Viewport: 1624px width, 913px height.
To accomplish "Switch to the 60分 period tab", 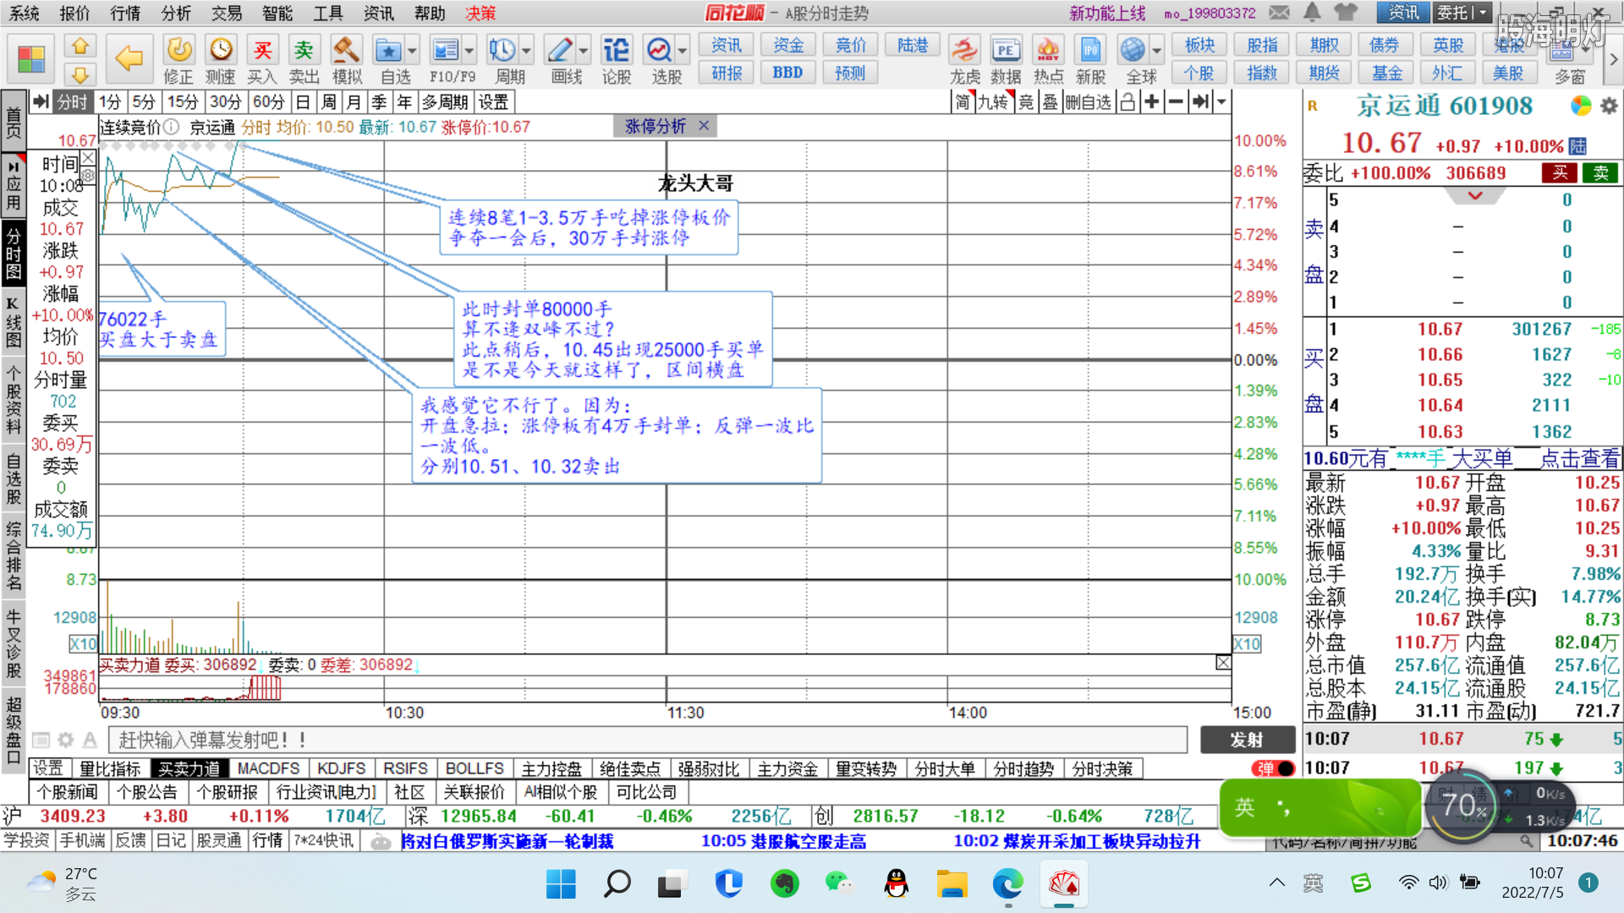I will click(x=268, y=102).
